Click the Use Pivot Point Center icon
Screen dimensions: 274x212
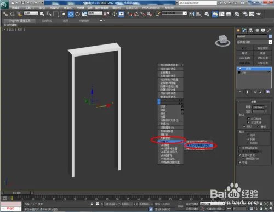coord(106,14)
